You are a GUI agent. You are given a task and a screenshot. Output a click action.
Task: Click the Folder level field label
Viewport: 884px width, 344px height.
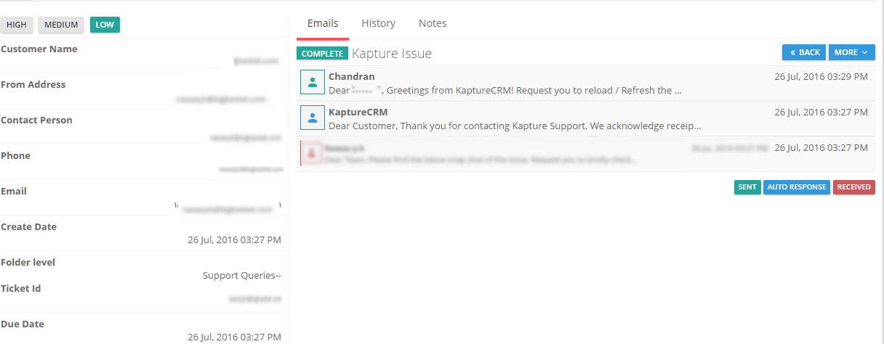[x=28, y=263]
